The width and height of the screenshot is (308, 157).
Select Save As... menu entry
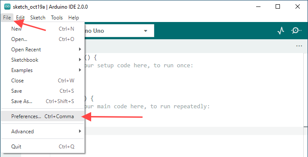[43, 101]
